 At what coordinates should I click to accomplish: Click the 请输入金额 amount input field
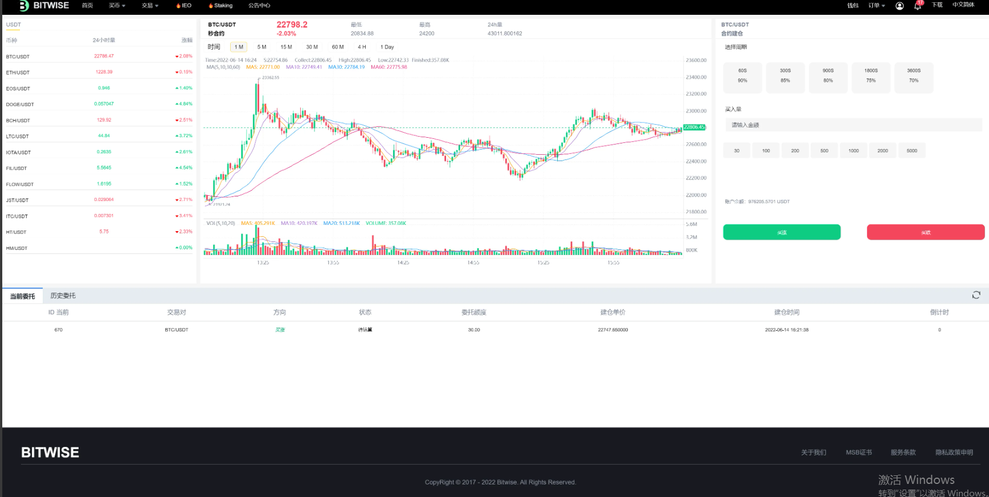tap(853, 125)
